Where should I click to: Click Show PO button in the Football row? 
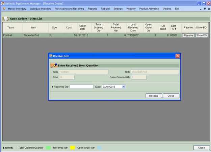pos(202,35)
